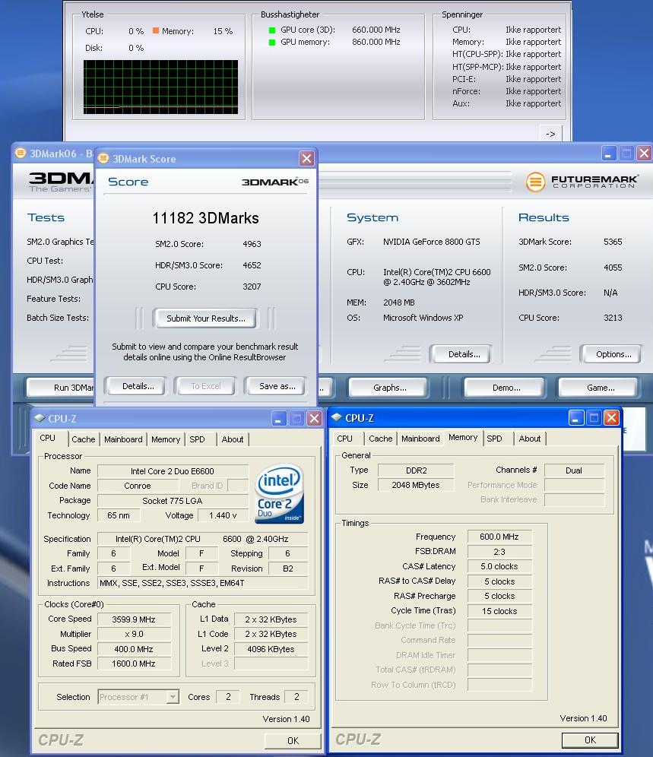
Task: Switch to Mainboard tab in right CPU-Z window
Action: pyautogui.click(x=420, y=439)
